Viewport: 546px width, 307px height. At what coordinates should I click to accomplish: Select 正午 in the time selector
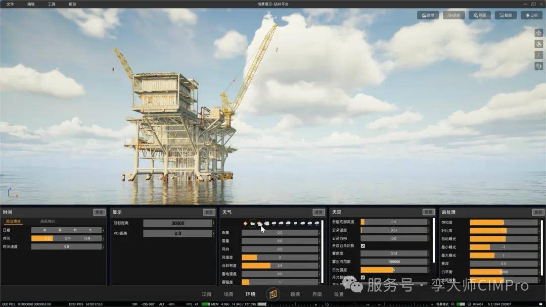coord(67,238)
